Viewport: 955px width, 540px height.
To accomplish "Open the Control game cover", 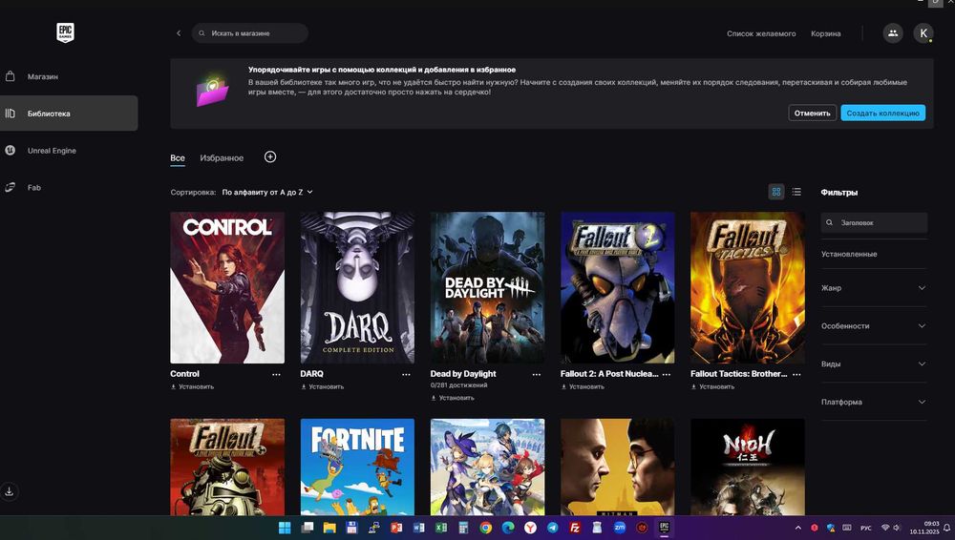I will [x=227, y=287].
